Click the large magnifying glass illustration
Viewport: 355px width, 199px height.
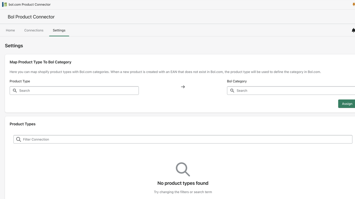click(182, 169)
